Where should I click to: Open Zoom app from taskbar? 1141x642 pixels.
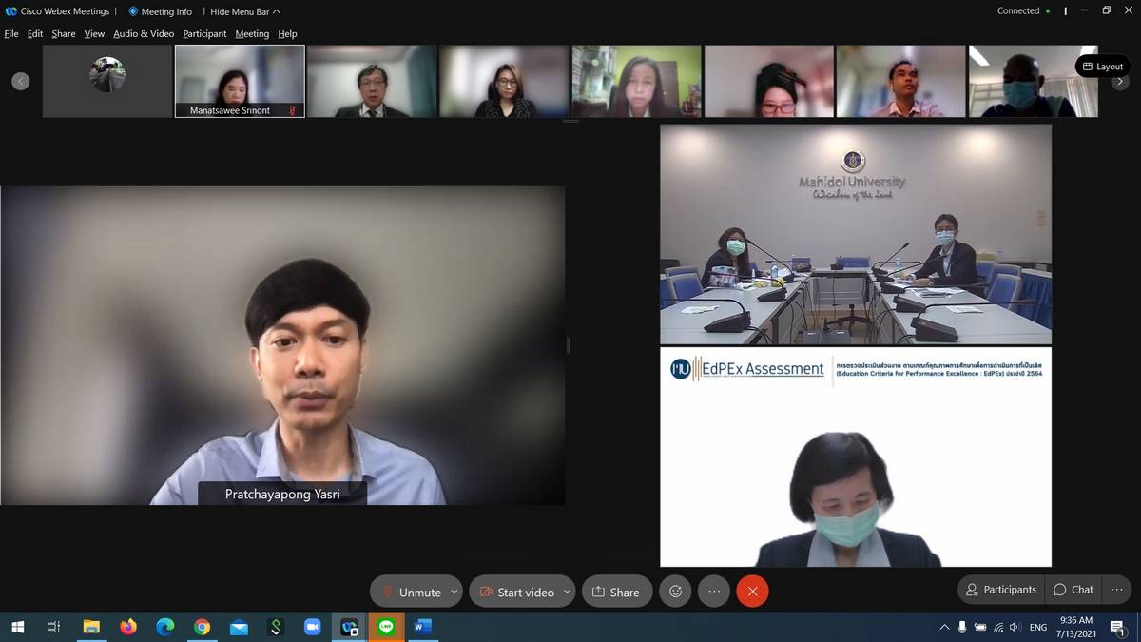click(312, 627)
